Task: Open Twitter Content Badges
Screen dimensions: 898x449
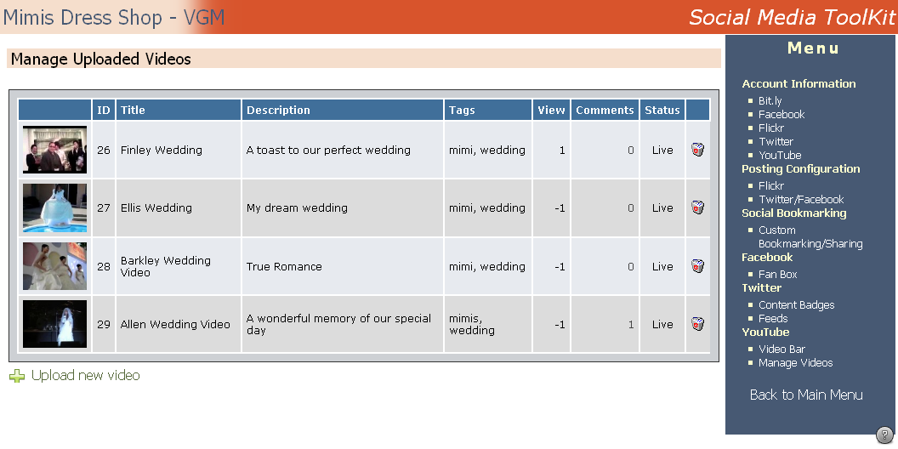Action: click(x=796, y=305)
